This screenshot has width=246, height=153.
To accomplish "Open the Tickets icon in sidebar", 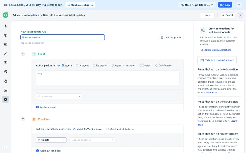I will (x=6, y=45).
